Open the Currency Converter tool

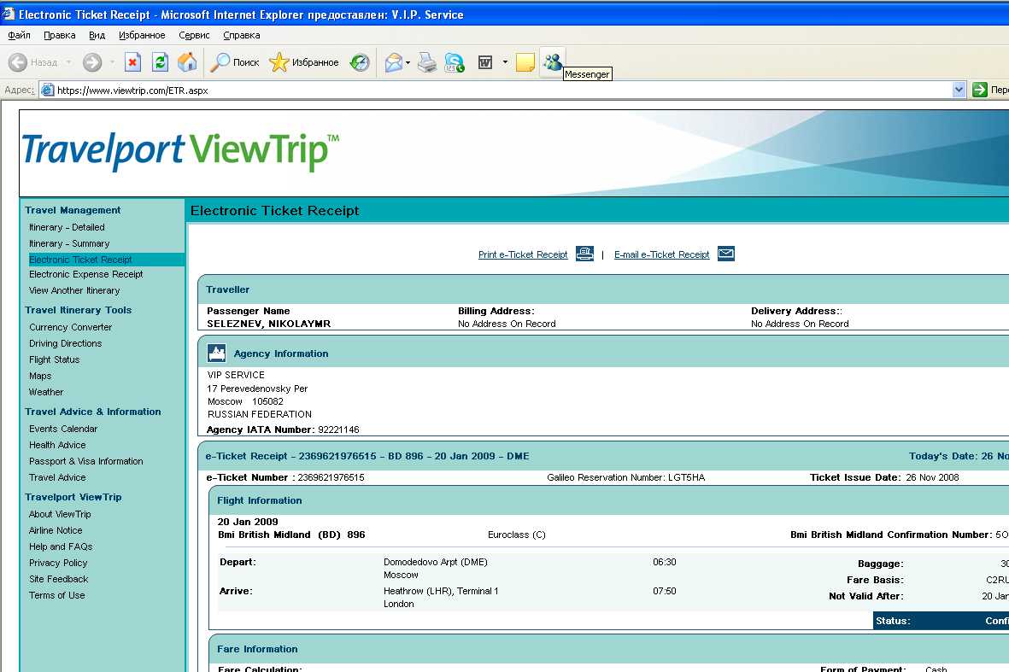point(71,327)
